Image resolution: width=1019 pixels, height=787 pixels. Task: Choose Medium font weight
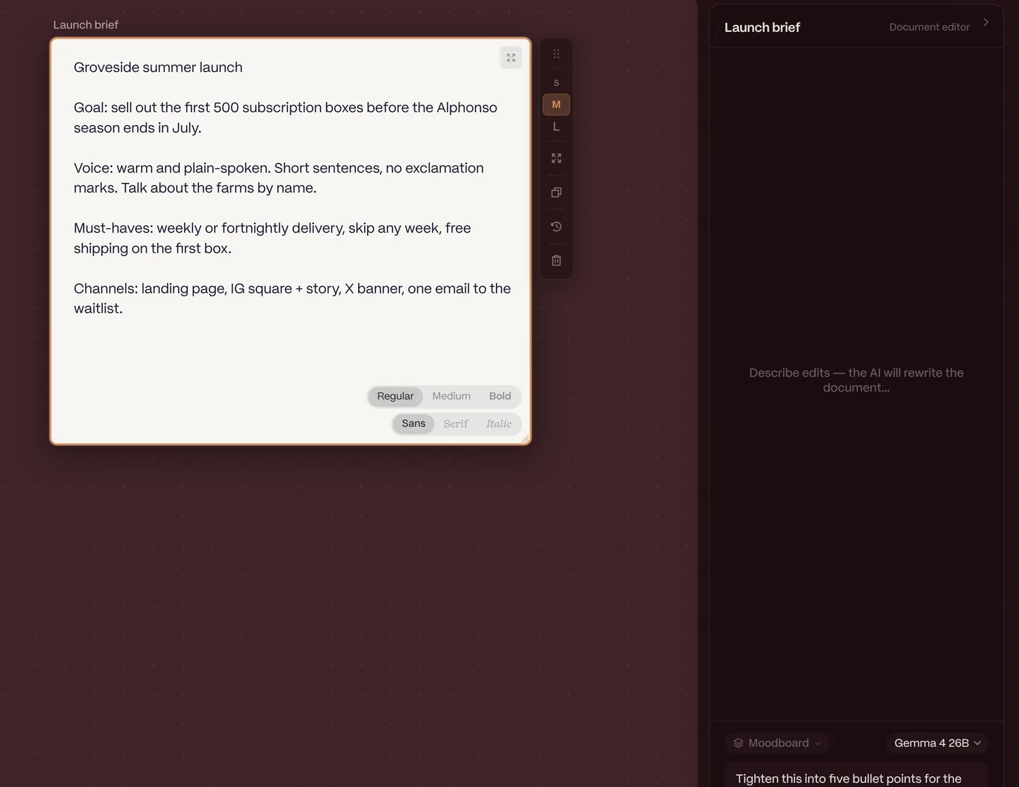tap(451, 396)
